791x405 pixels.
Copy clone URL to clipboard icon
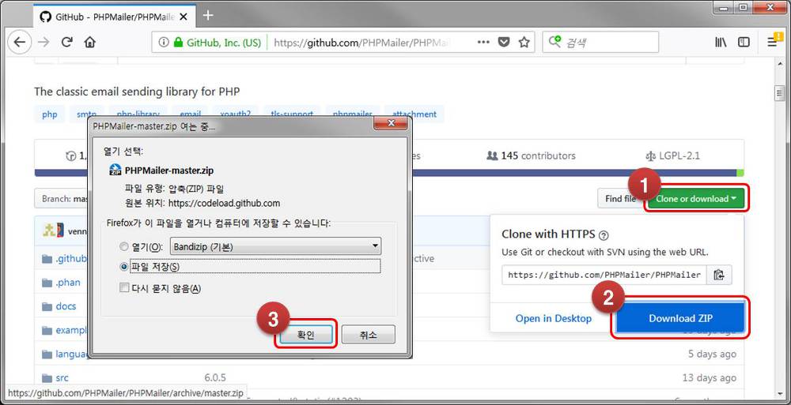click(719, 275)
